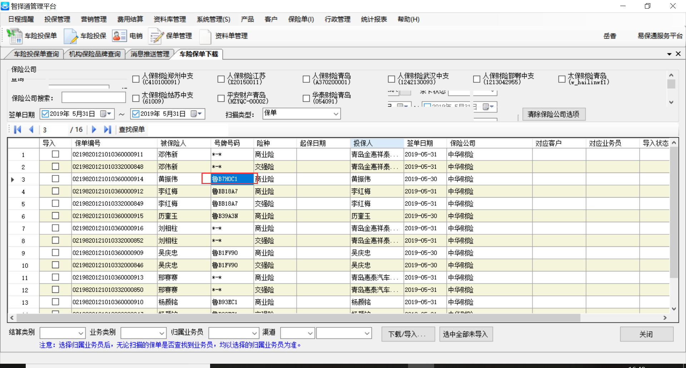This screenshot has width=686, height=368.
Task: Open the 费用结算 menu
Action: pyautogui.click(x=130, y=19)
